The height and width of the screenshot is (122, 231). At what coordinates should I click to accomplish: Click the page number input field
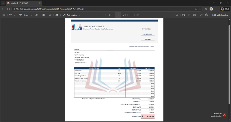click(x=118, y=15)
